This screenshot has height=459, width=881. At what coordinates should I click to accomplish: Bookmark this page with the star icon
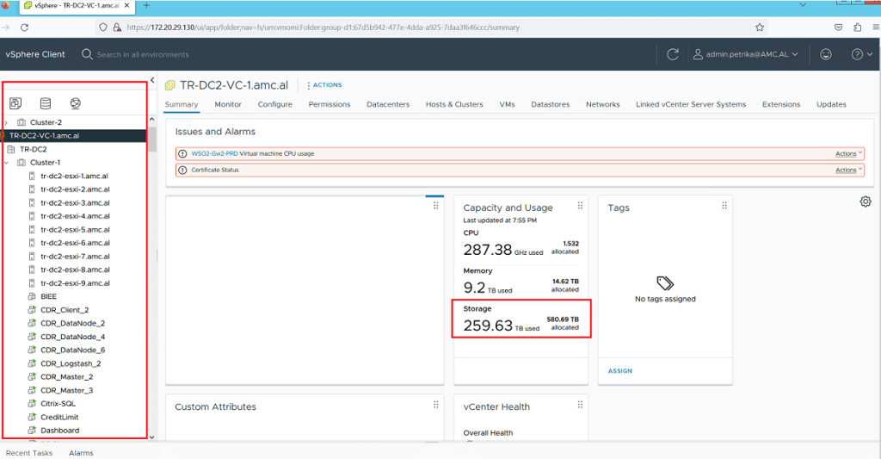pyautogui.click(x=760, y=27)
